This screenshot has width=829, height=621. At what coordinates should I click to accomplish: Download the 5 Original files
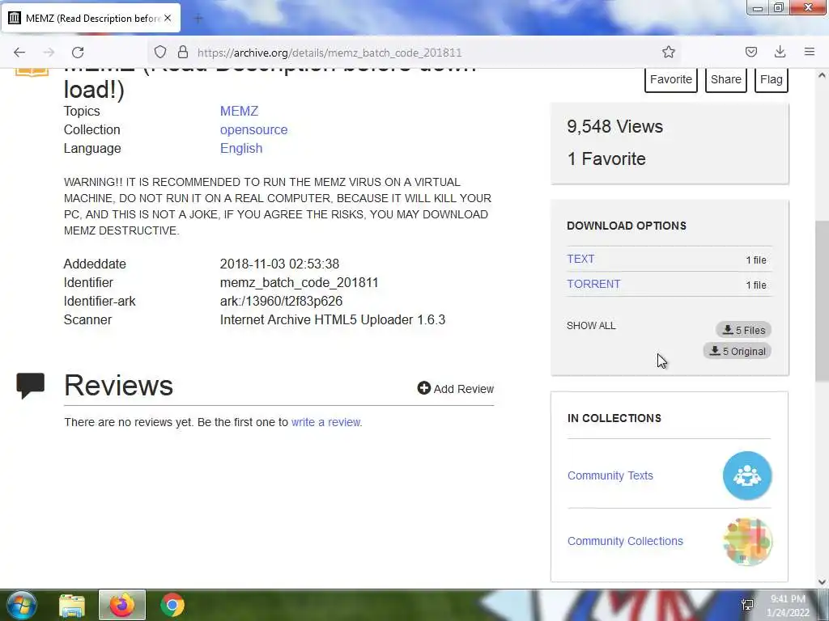[x=738, y=351]
